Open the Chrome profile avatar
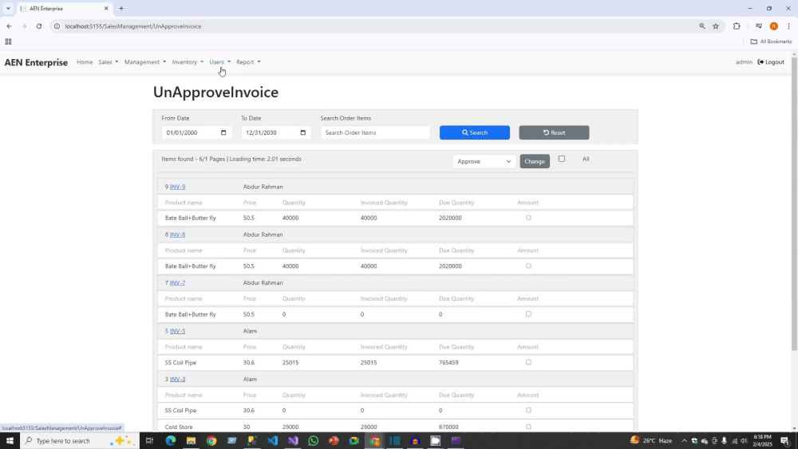 coord(773,26)
